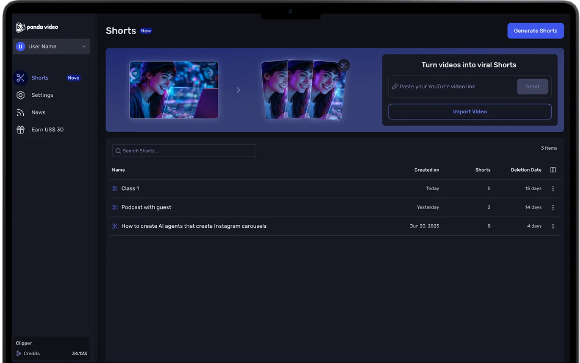
Task: Select News from the sidebar menu
Action: (38, 112)
